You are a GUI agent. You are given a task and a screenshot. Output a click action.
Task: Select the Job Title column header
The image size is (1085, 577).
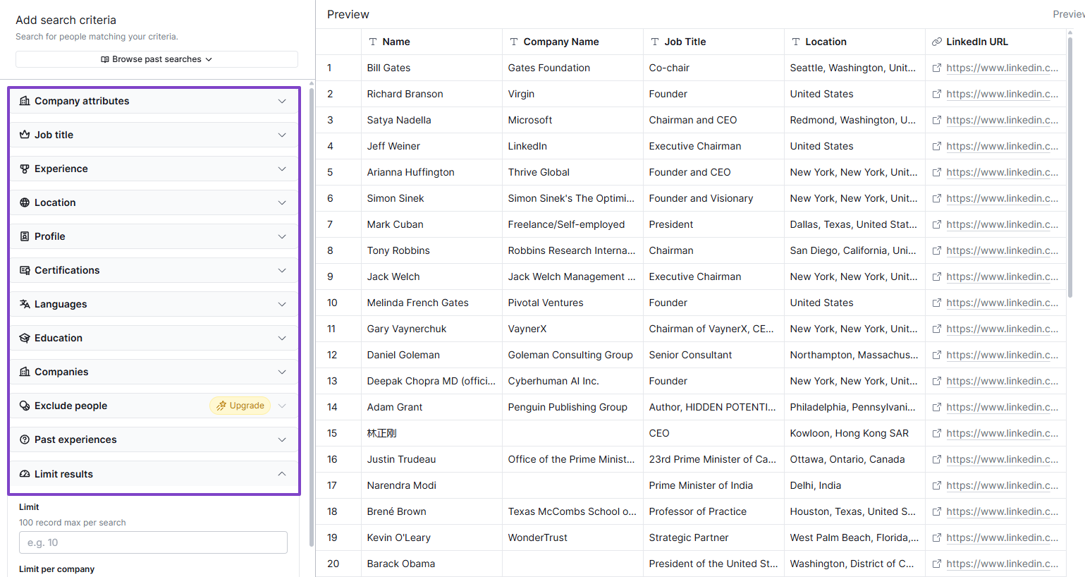click(x=713, y=42)
